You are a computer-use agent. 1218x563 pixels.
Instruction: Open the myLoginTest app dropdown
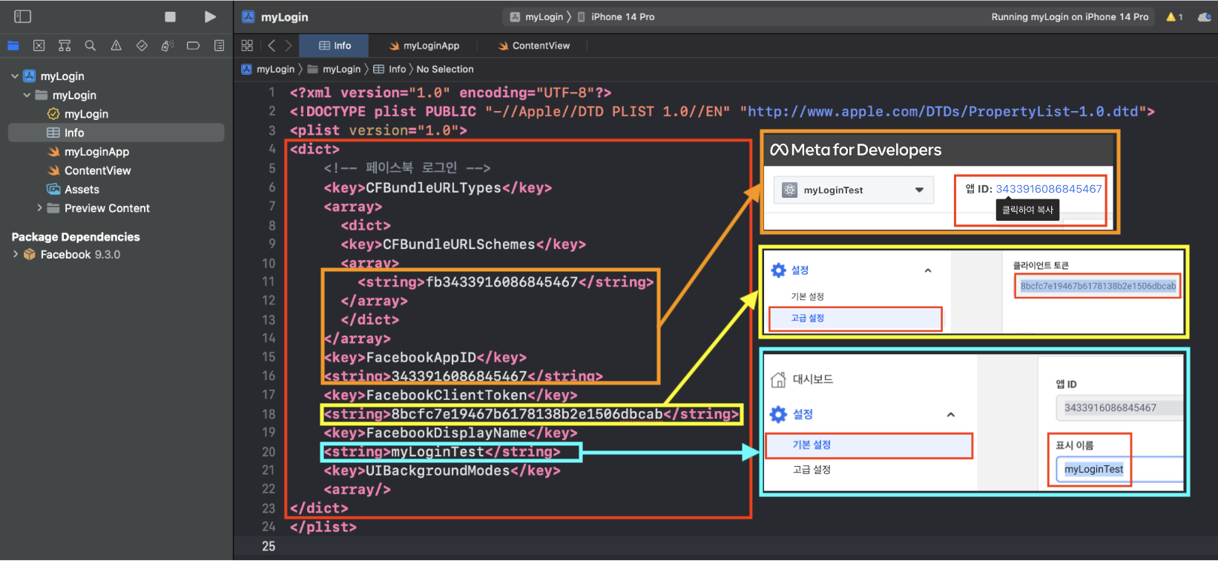coord(853,190)
